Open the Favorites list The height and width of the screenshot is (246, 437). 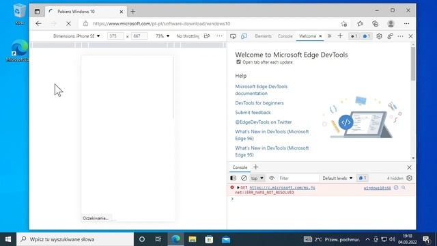360,24
